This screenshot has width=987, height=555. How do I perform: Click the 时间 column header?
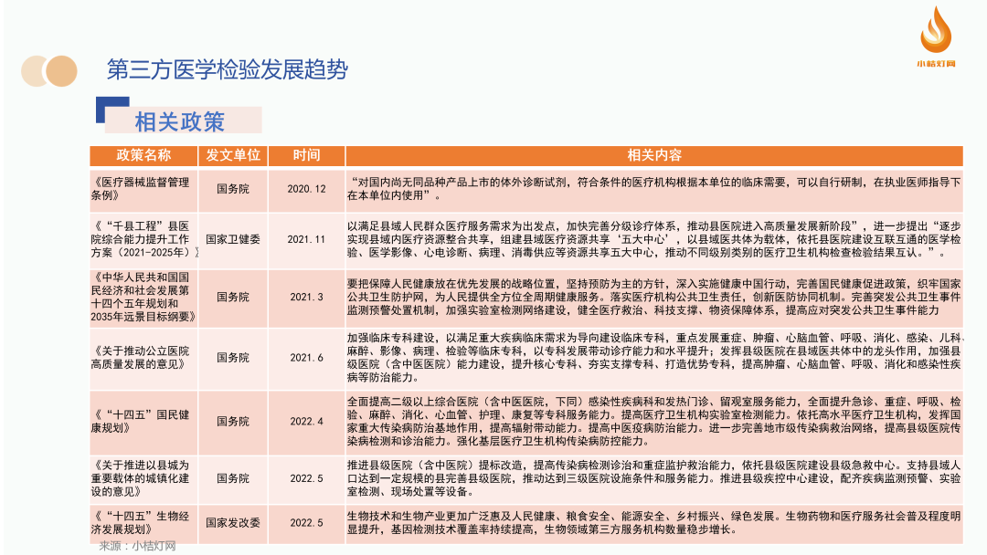tap(306, 155)
